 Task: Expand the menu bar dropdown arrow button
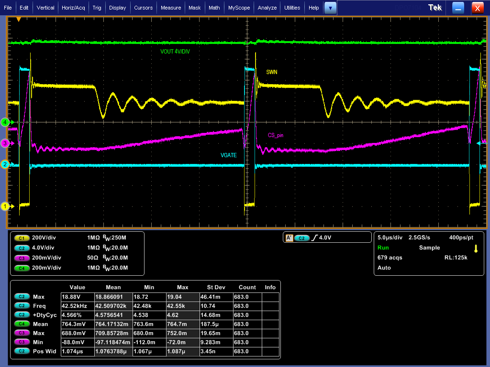click(330, 8)
